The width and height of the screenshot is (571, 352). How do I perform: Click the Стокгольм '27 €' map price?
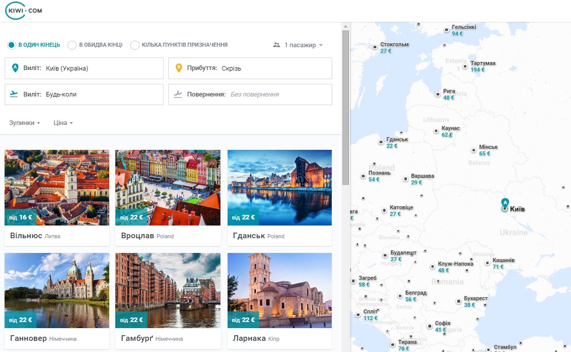(386, 51)
